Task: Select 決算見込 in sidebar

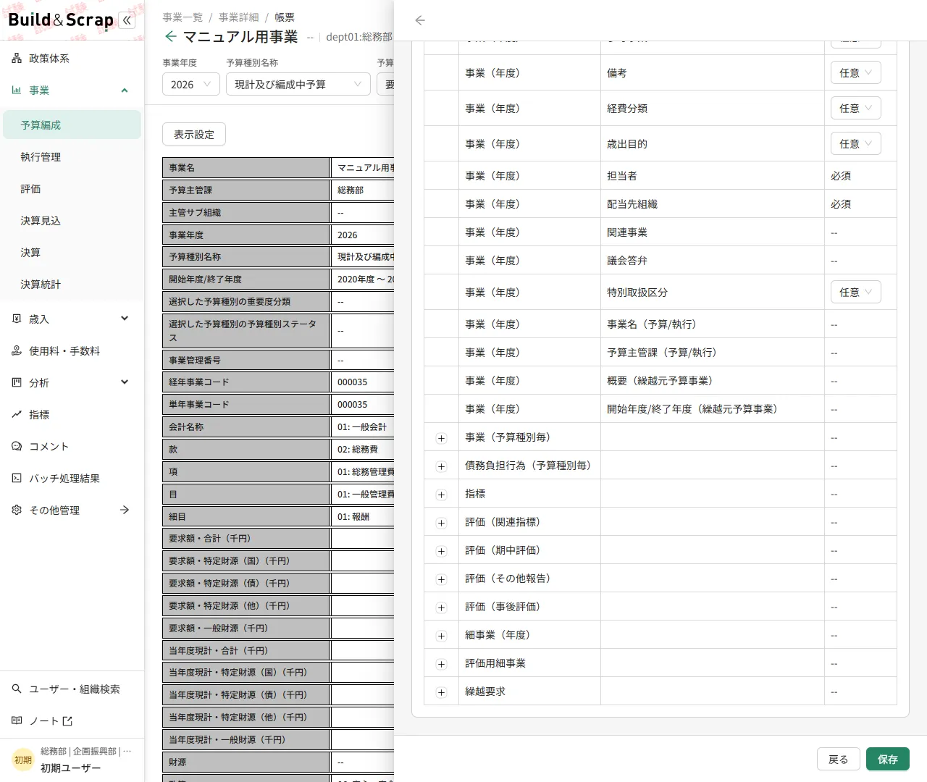Action: pyautogui.click(x=72, y=221)
